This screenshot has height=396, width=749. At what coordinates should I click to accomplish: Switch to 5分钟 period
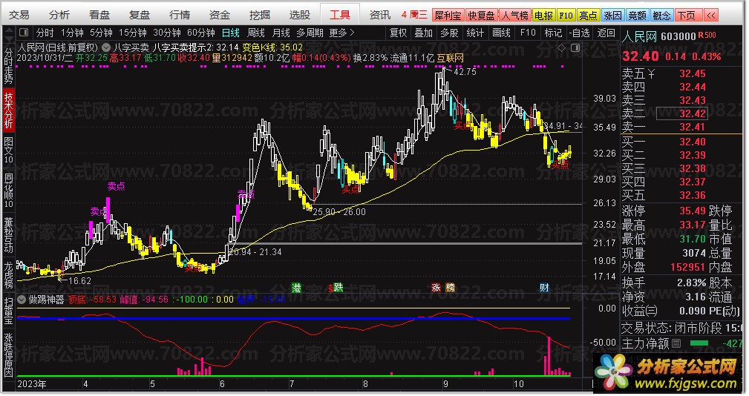click(101, 33)
